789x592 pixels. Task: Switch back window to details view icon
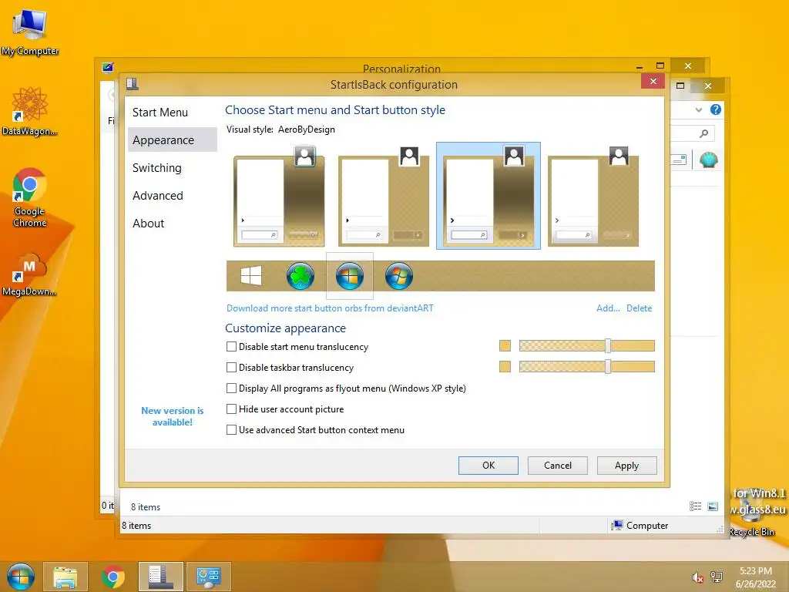(x=696, y=506)
